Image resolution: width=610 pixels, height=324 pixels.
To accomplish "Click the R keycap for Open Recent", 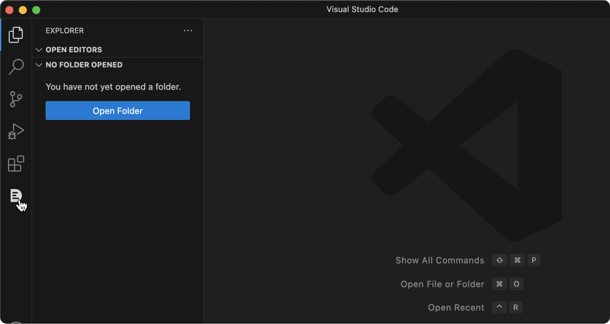I will (516, 308).
